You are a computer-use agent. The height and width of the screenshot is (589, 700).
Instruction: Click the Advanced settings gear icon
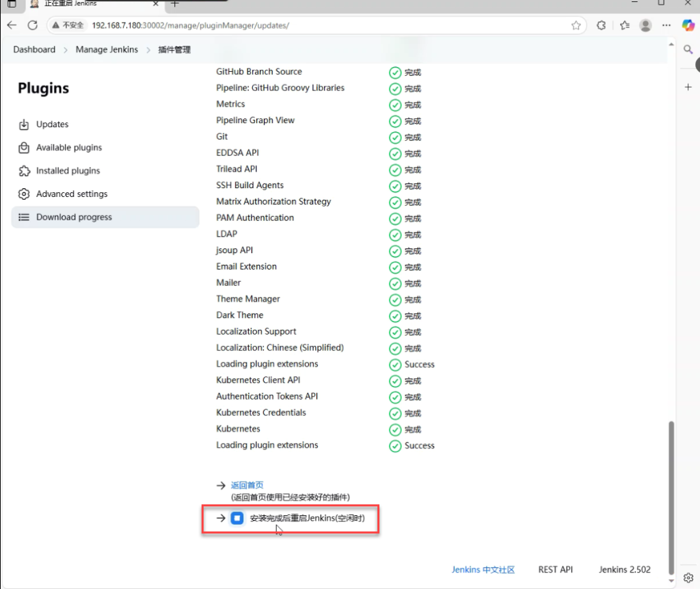pyautogui.click(x=24, y=194)
